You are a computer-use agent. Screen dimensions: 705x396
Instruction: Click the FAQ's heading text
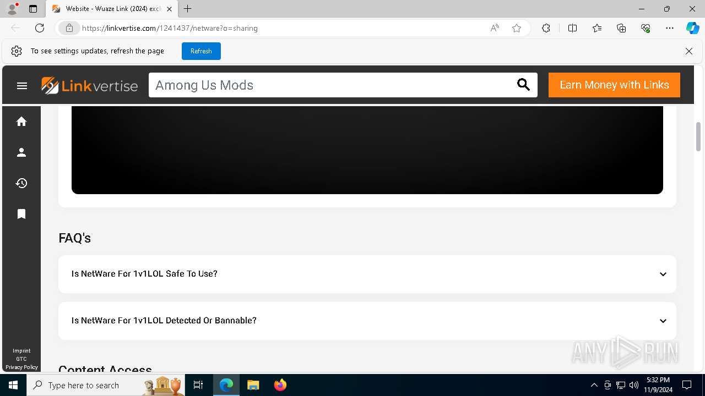(74, 238)
